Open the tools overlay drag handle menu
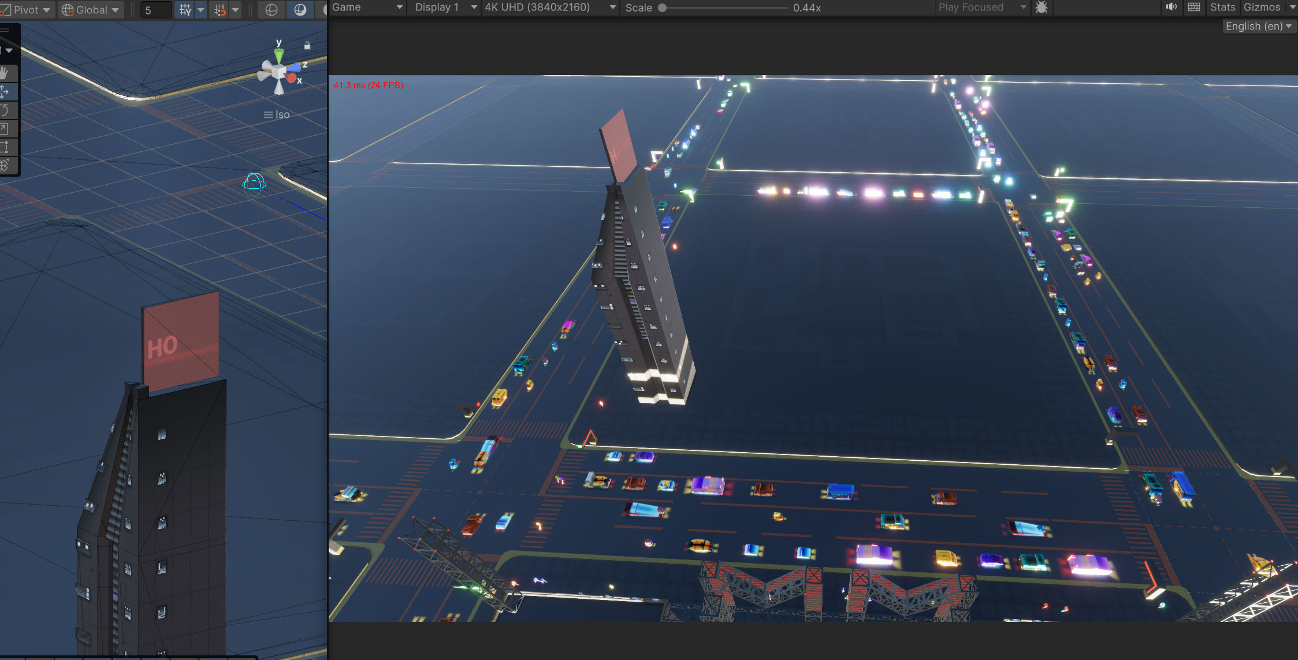 [5, 29]
